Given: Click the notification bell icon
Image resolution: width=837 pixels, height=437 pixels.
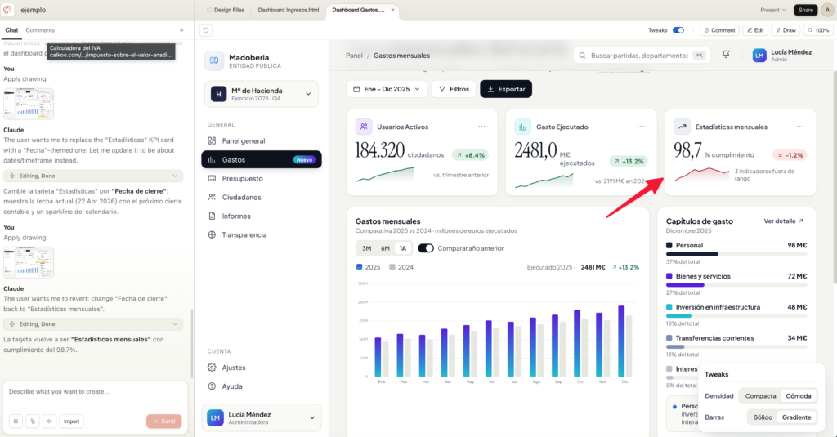Looking at the screenshot, I should [x=726, y=55].
